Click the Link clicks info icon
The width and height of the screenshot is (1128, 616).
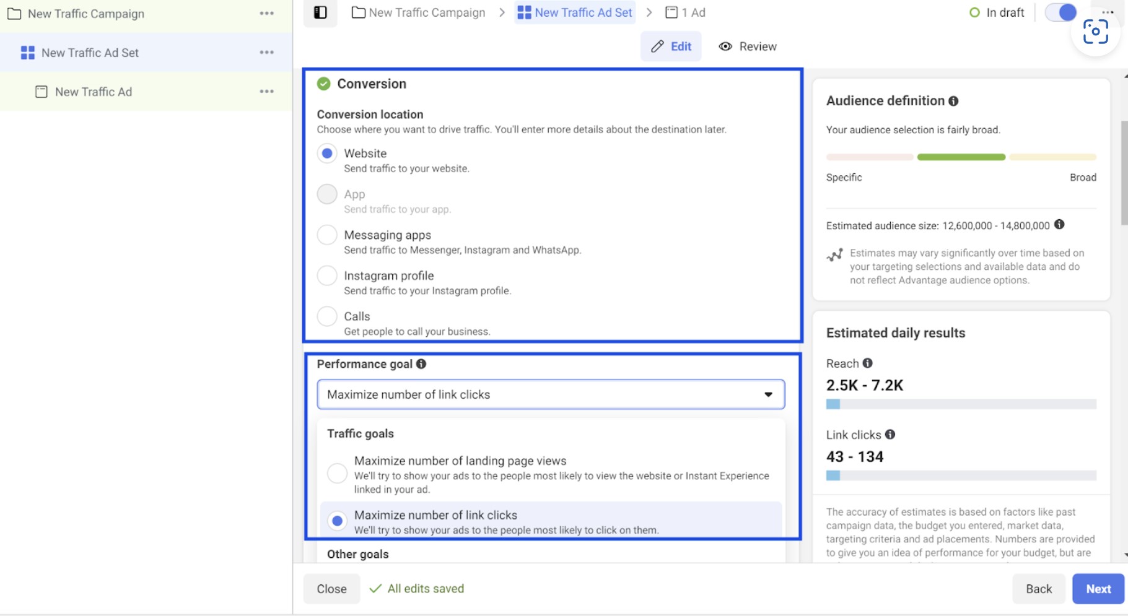coord(890,434)
